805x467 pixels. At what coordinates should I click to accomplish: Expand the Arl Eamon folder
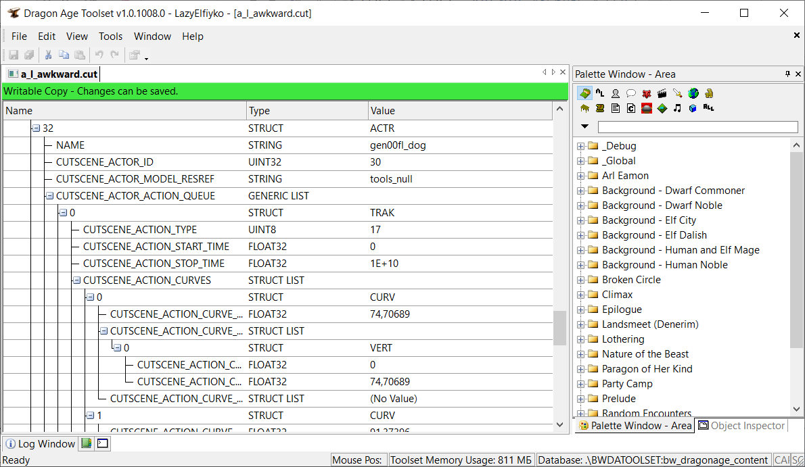(x=580, y=176)
